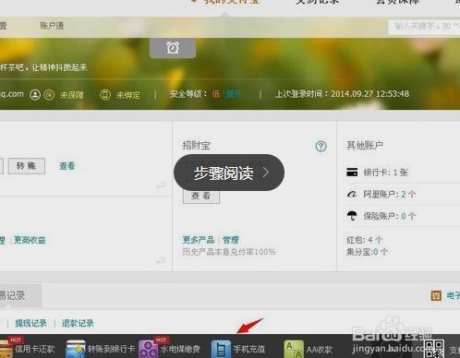Open the 更高收益 link
Viewport: 460px width, 358px height.
[30, 240]
